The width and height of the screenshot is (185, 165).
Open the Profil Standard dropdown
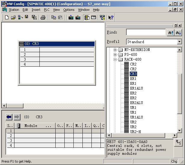tap(179, 42)
